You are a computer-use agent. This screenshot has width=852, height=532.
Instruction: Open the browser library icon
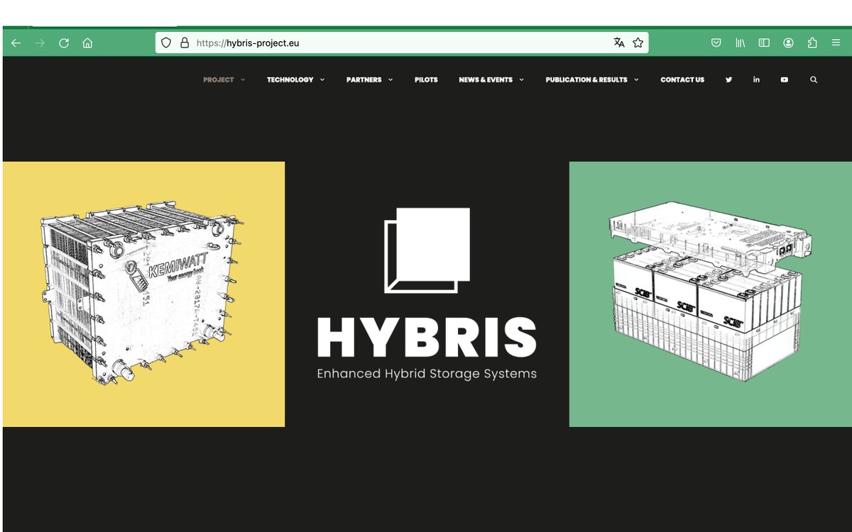[x=740, y=43]
